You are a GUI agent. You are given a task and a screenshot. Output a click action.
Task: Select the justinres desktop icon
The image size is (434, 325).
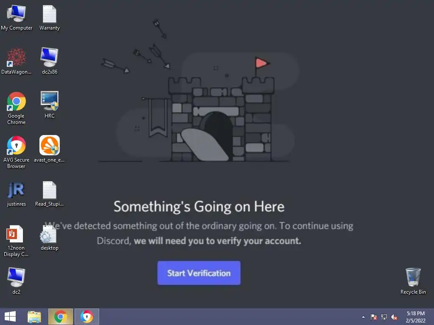[17, 194]
